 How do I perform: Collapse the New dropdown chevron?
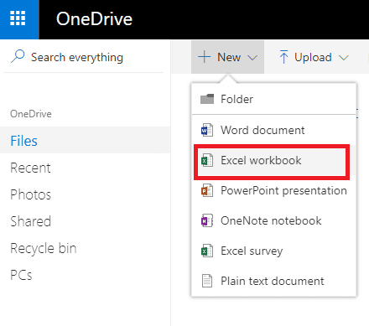coord(252,58)
